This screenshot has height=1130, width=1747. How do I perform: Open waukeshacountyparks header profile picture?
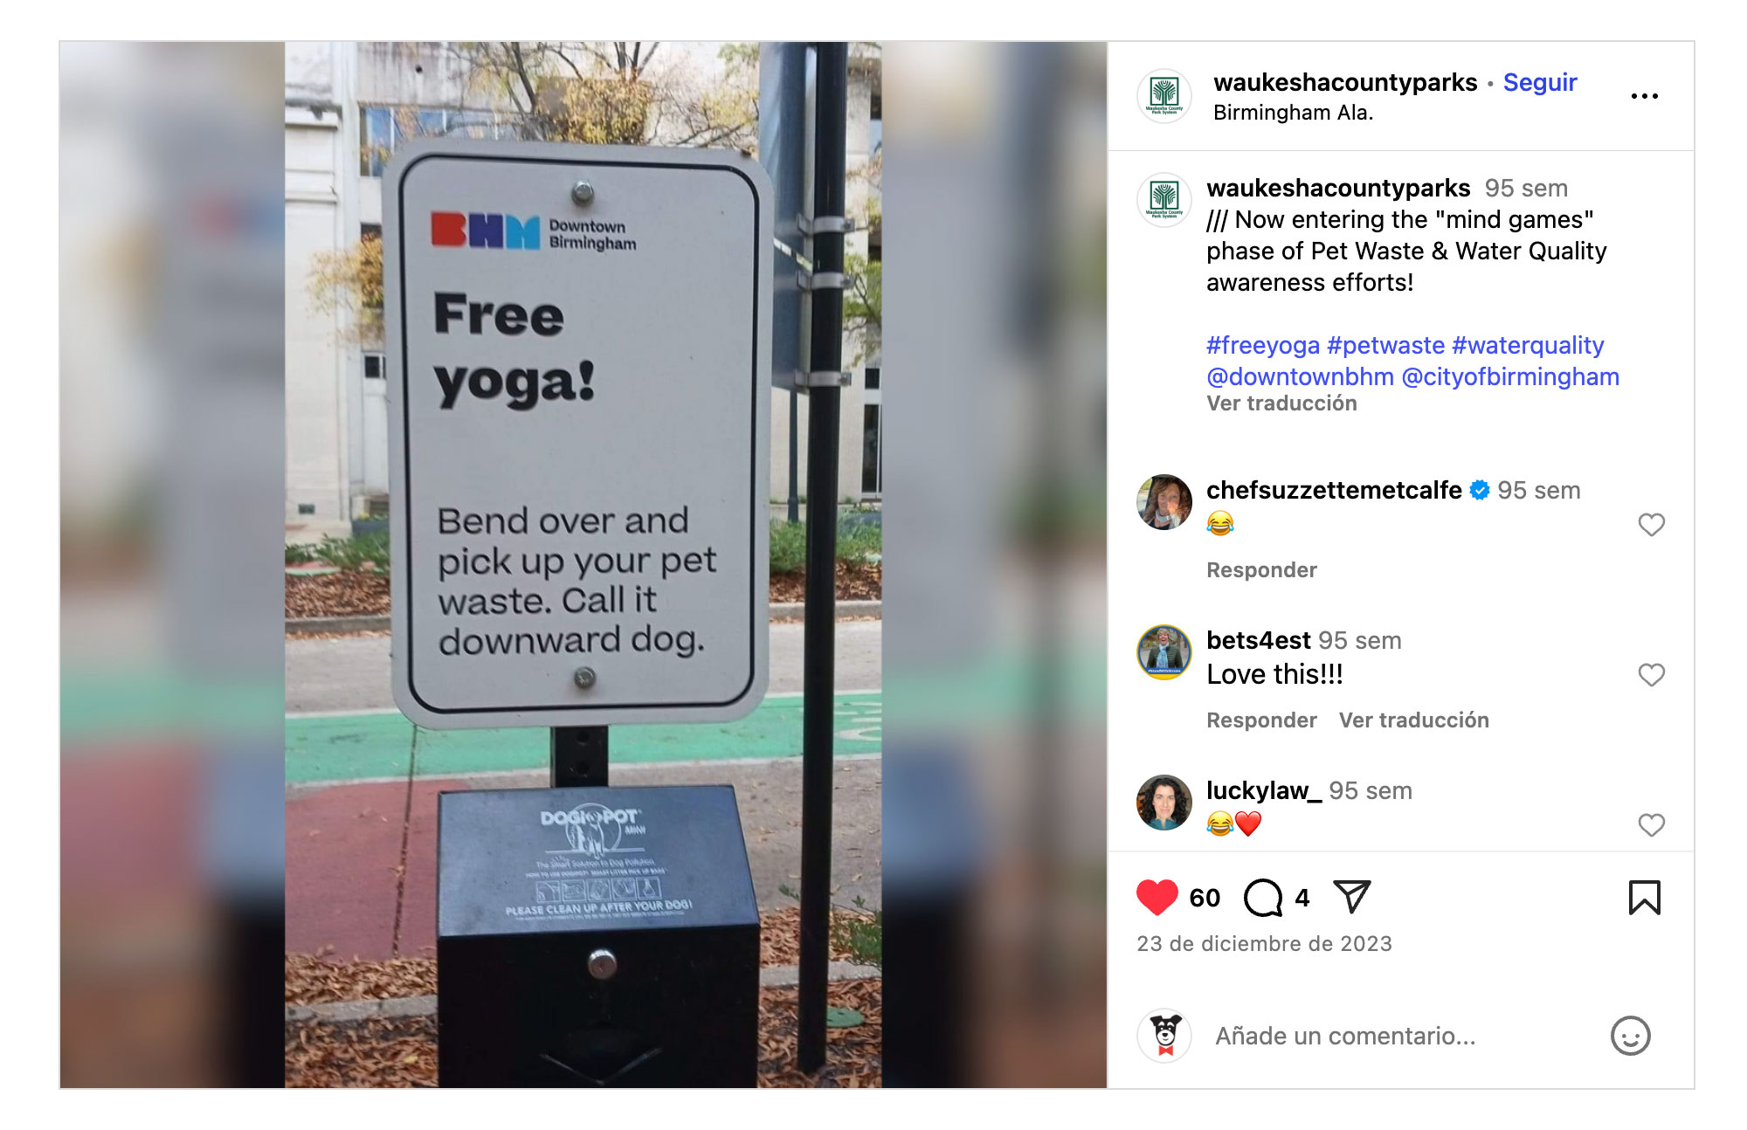pyautogui.click(x=1164, y=96)
